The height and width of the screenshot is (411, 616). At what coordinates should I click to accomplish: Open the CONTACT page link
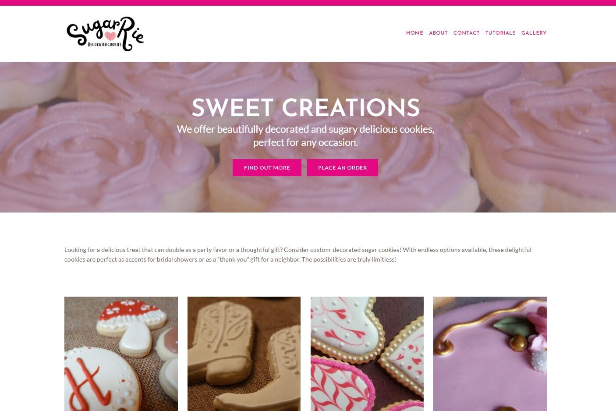[x=466, y=33]
